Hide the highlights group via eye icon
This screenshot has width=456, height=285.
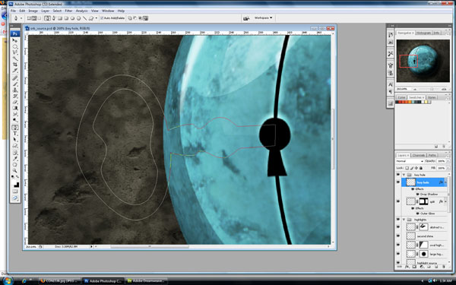(x=398, y=220)
